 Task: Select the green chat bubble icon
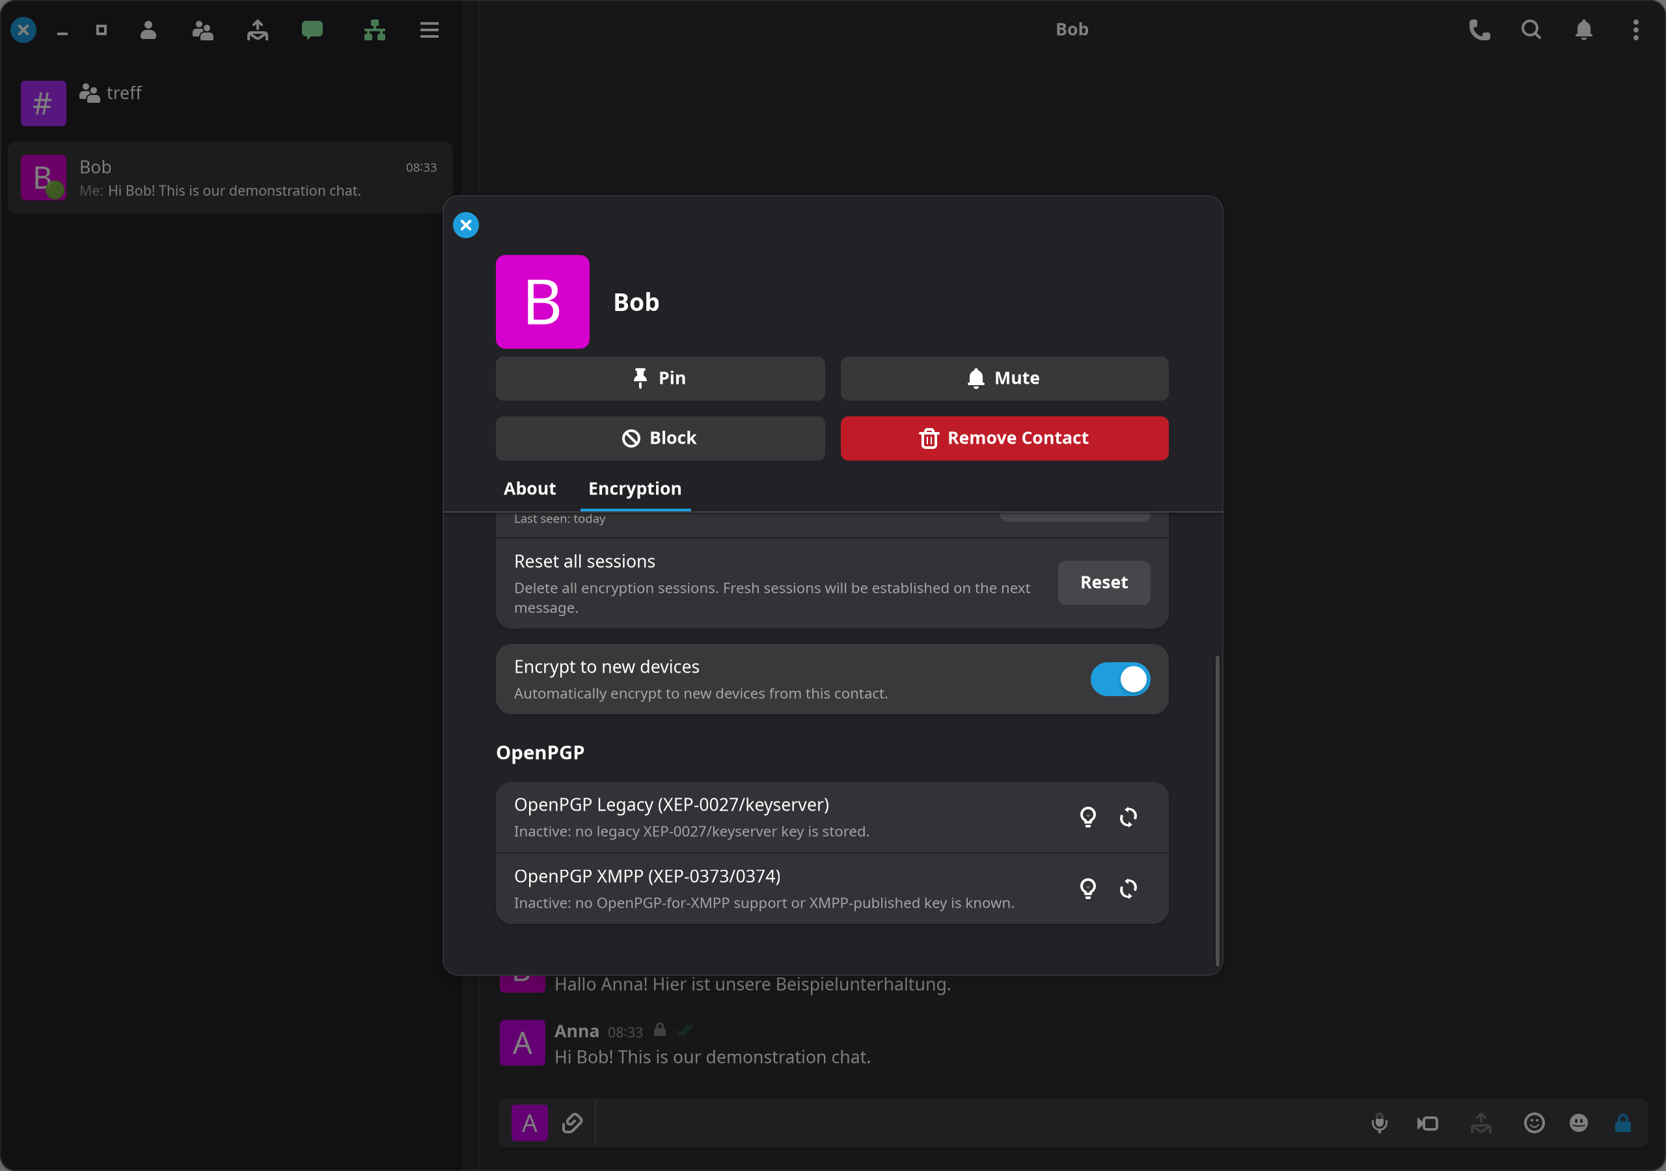tap(312, 30)
